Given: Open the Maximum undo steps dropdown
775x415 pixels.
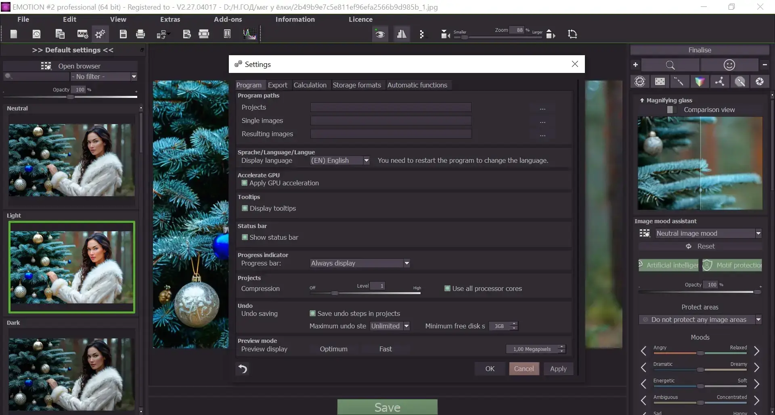Looking at the screenshot, I should [x=390, y=326].
